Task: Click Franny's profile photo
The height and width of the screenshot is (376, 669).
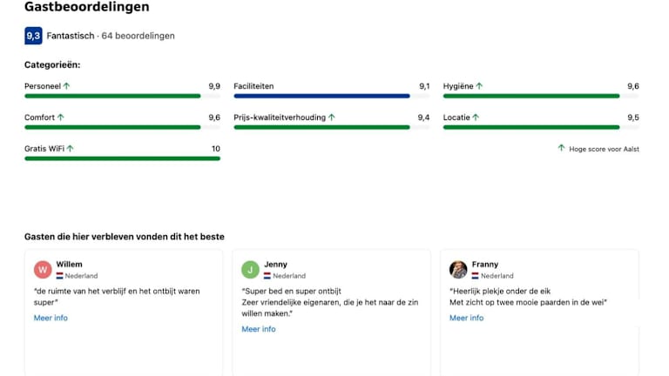Action: 458,269
